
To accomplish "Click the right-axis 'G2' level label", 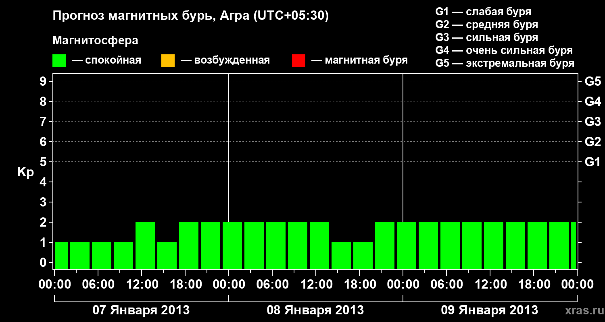I will pyautogui.click(x=592, y=142).
